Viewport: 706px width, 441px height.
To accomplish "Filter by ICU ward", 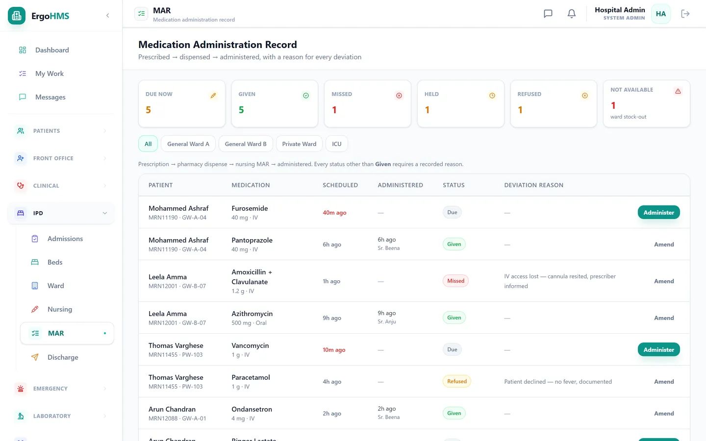I will pyautogui.click(x=337, y=144).
